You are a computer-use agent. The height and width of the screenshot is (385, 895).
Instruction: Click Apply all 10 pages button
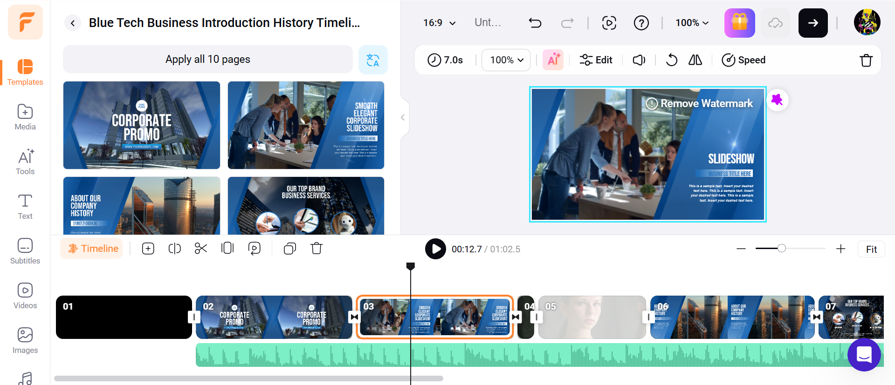[208, 59]
